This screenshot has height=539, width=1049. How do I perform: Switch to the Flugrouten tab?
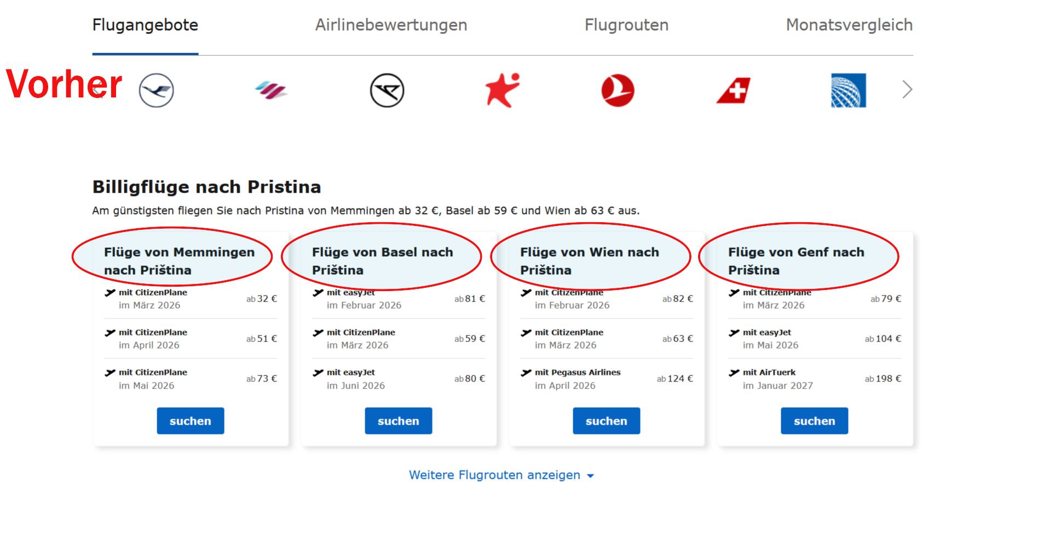click(x=626, y=25)
